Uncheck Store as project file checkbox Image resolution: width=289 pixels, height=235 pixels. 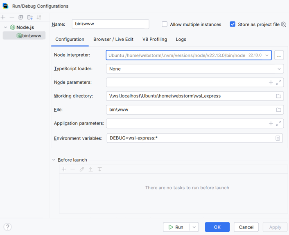click(x=233, y=24)
